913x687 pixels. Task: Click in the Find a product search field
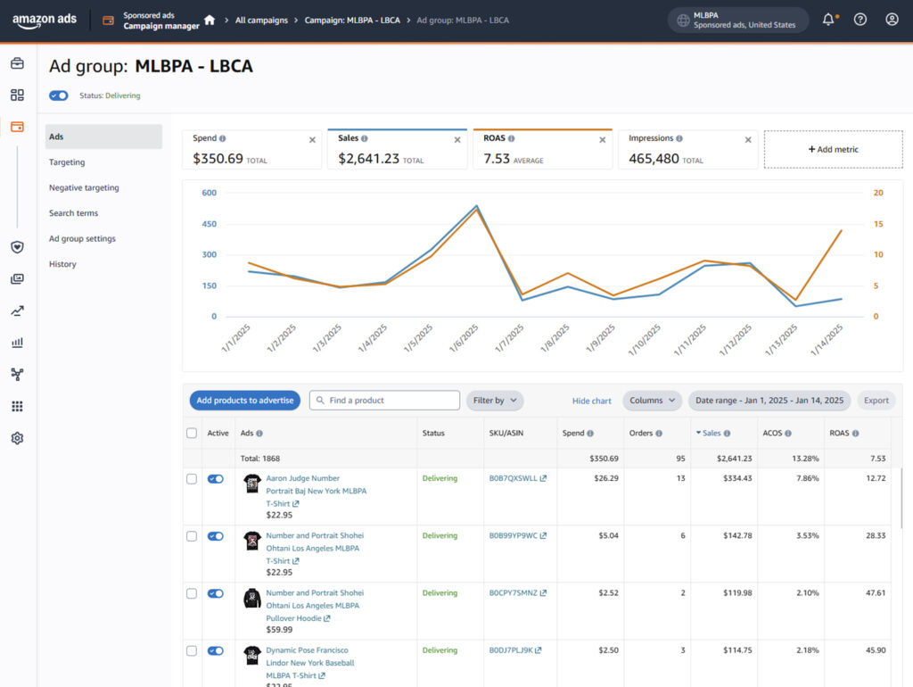pyautogui.click(x=384, y=401)
